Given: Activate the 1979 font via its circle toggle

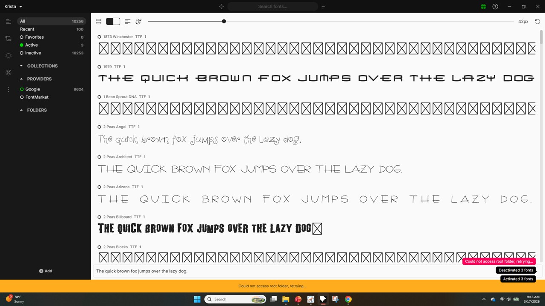Looking at the screenshot, I should pyautogui.click(x=99, y=66).
